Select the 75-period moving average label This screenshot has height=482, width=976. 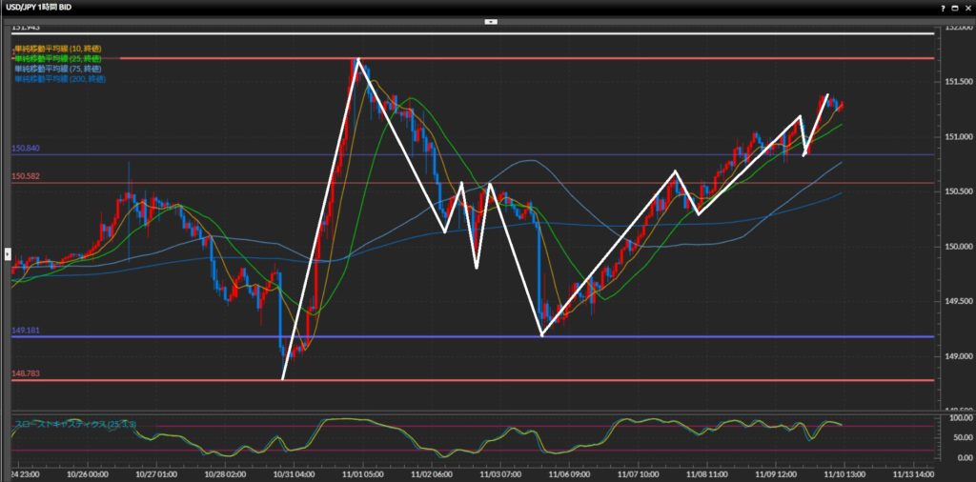pos(57,69)
